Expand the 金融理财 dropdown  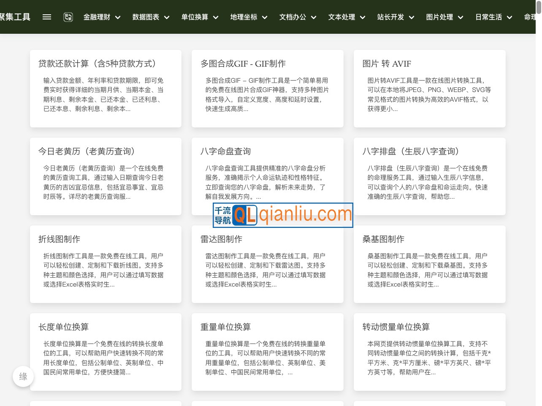102,17
